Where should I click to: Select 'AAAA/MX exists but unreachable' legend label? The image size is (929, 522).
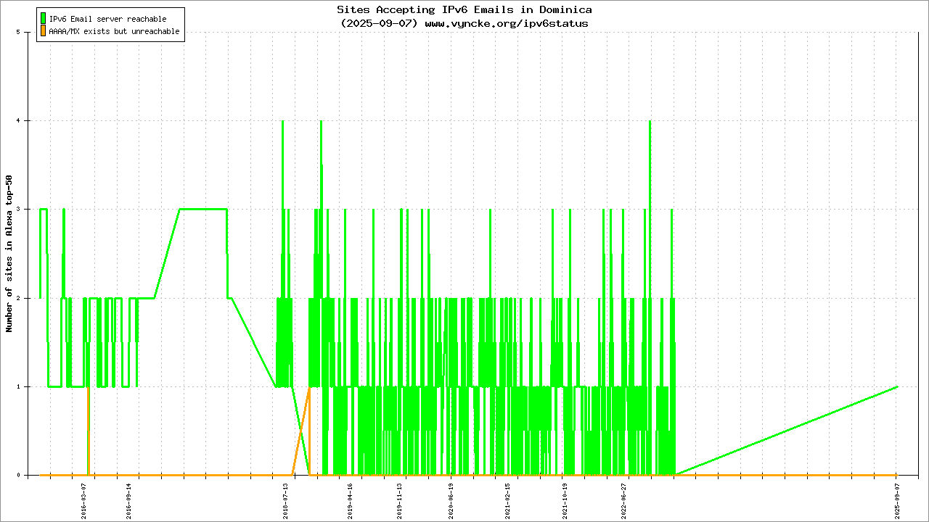(114, 32)
